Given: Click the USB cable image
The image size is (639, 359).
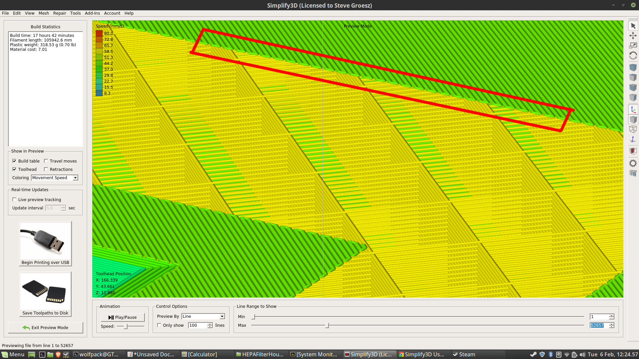Looking at the screenshot, I should click(45, 241).
